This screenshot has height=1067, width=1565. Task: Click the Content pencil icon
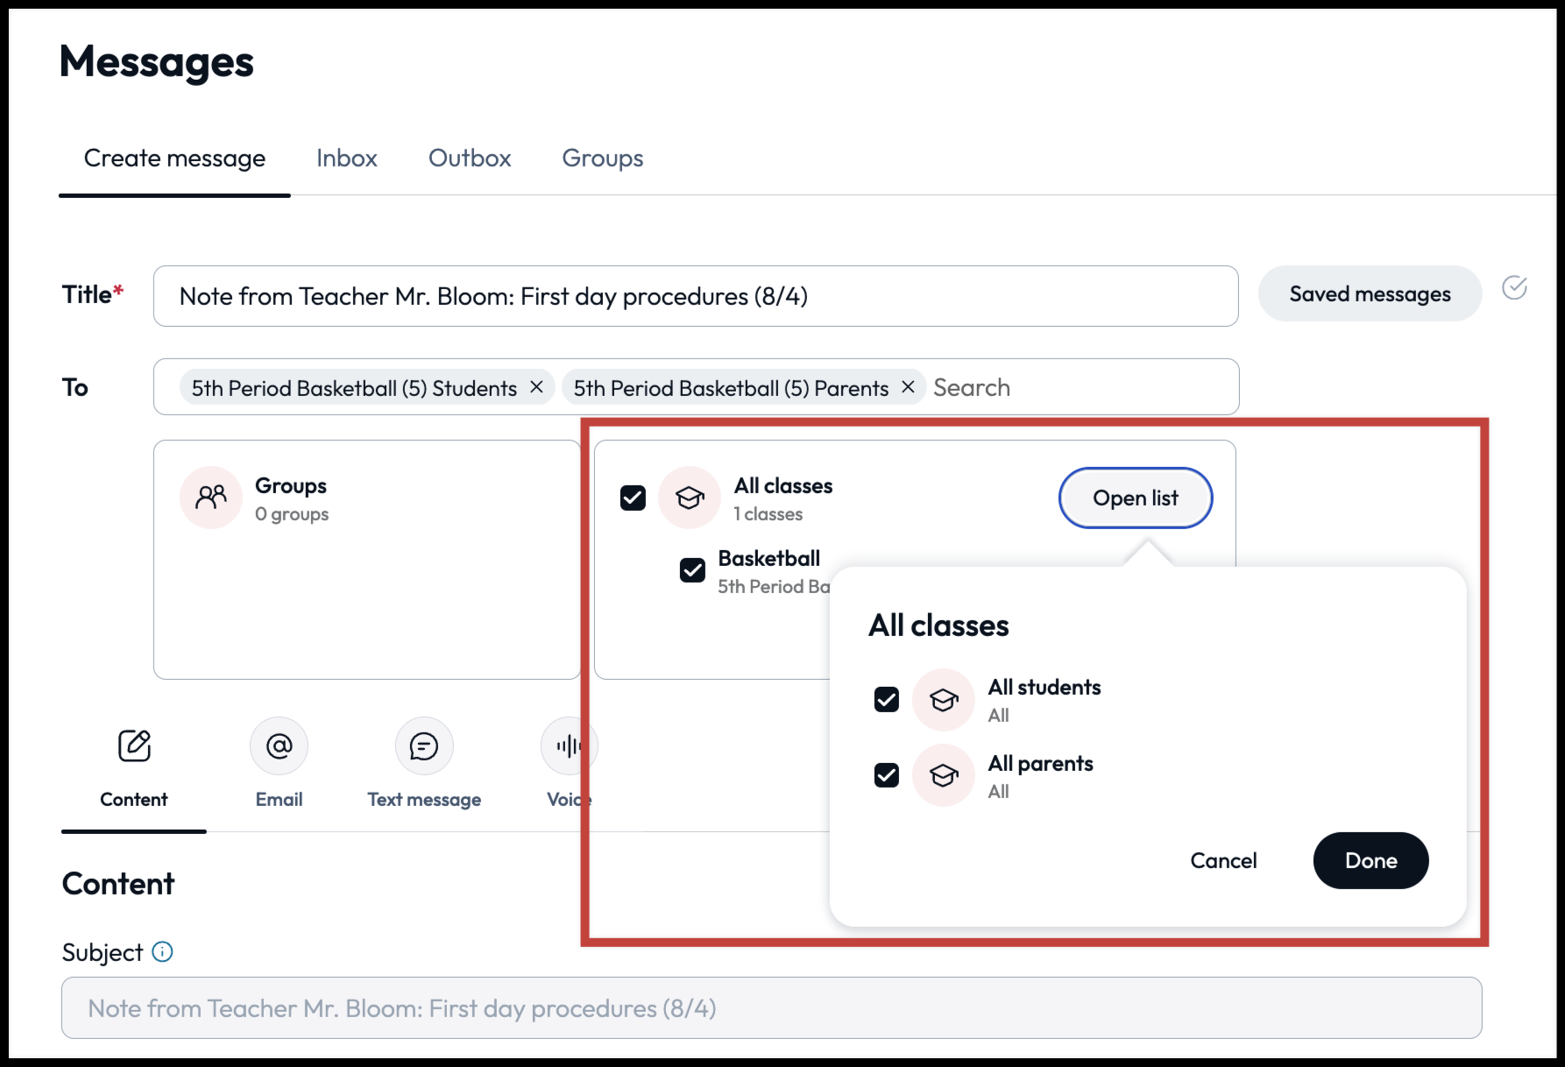134,745
